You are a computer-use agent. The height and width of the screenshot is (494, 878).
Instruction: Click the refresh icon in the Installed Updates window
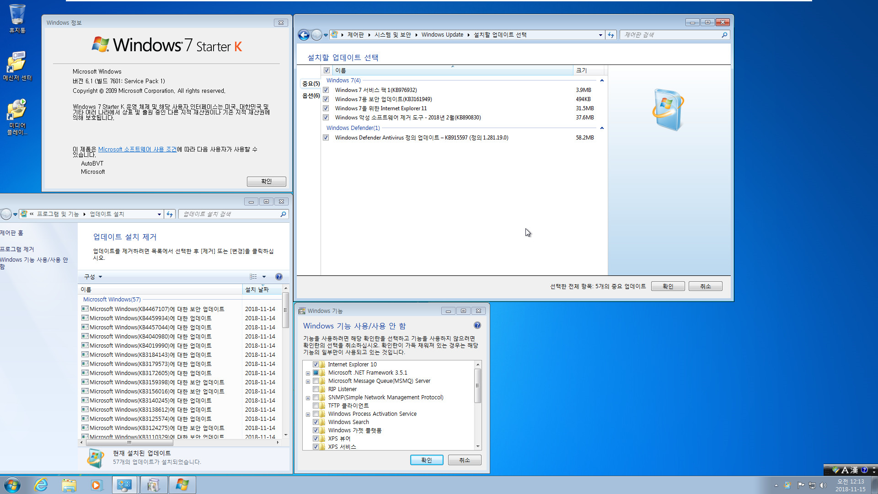[x=170, y=214]
